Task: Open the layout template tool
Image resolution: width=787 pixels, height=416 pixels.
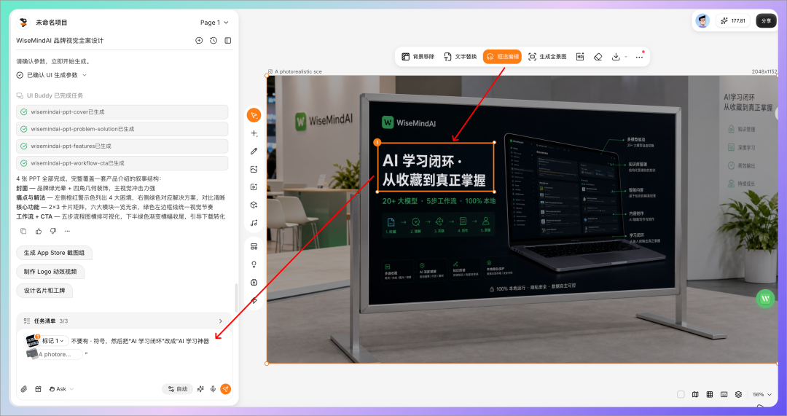Action: (254, 246)
